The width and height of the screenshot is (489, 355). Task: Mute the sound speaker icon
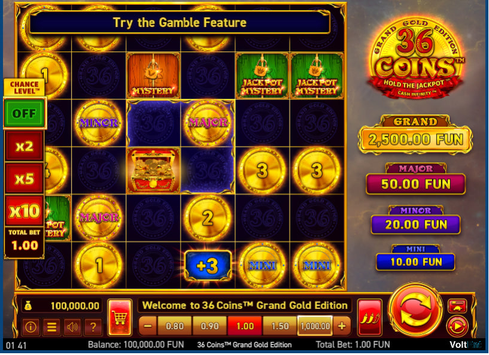[72, 327]
